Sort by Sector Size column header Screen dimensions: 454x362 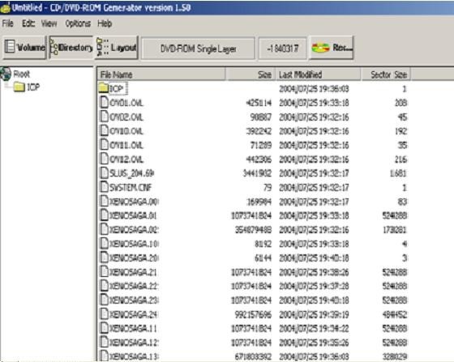coord(386,75)
